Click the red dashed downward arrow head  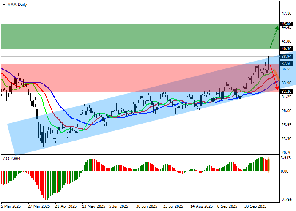click(277, 89)
